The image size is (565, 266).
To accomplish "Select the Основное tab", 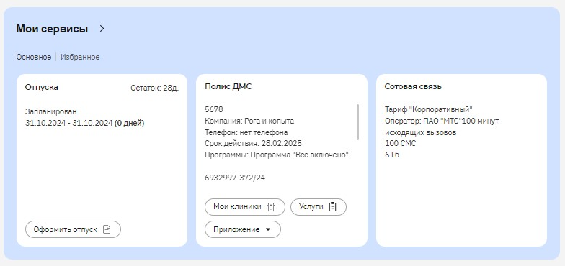I will tap(33, 57).
